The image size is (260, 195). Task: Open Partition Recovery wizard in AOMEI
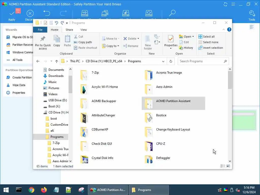20,45
